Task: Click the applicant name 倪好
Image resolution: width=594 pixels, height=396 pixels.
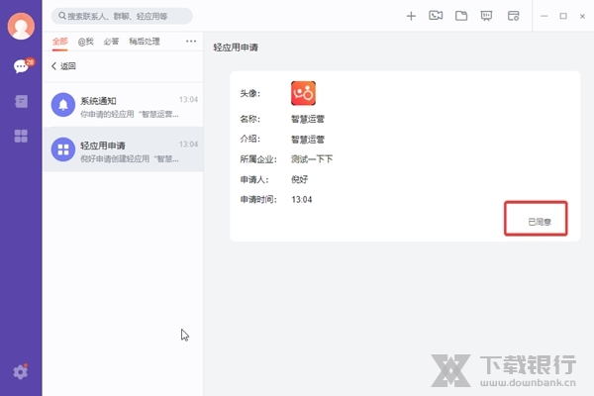Action: (x=299, y=179)
